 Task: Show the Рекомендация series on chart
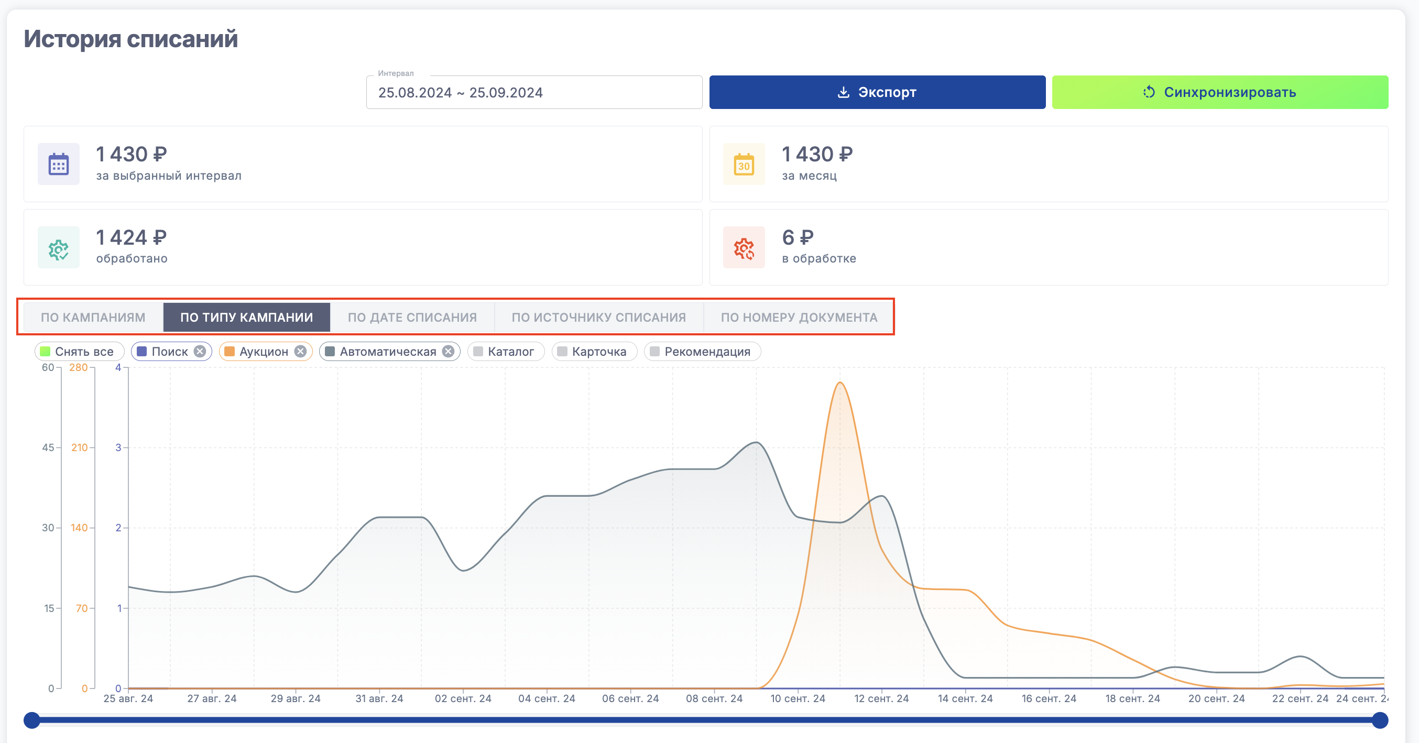tap(702, 352)
